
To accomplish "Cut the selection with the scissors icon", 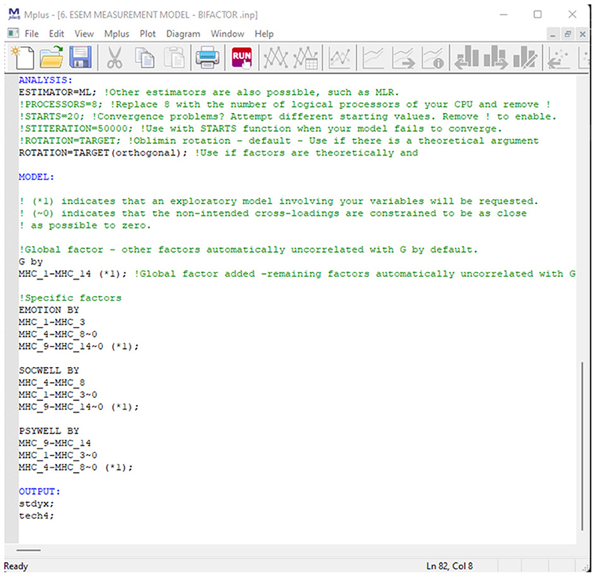I will click(114, 58).
